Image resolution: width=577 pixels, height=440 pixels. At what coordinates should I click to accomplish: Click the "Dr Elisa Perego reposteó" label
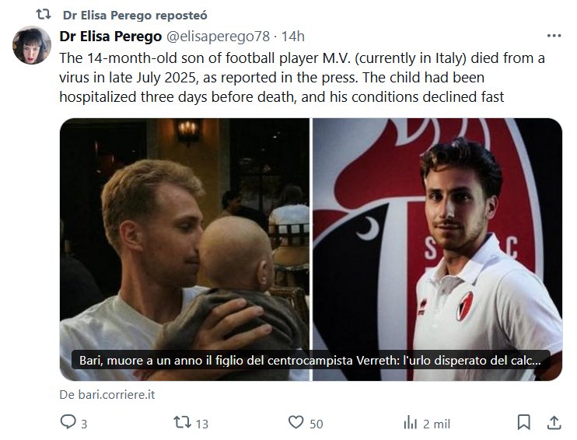pyautogui.click(x=135, y=16)
